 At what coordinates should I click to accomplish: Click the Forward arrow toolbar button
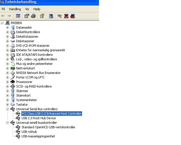coord(9,16)
